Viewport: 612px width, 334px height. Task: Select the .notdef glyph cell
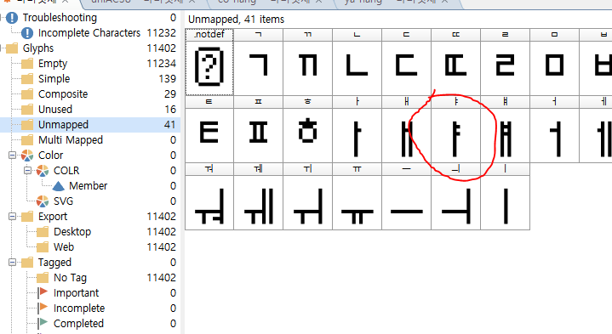[209, 62]
